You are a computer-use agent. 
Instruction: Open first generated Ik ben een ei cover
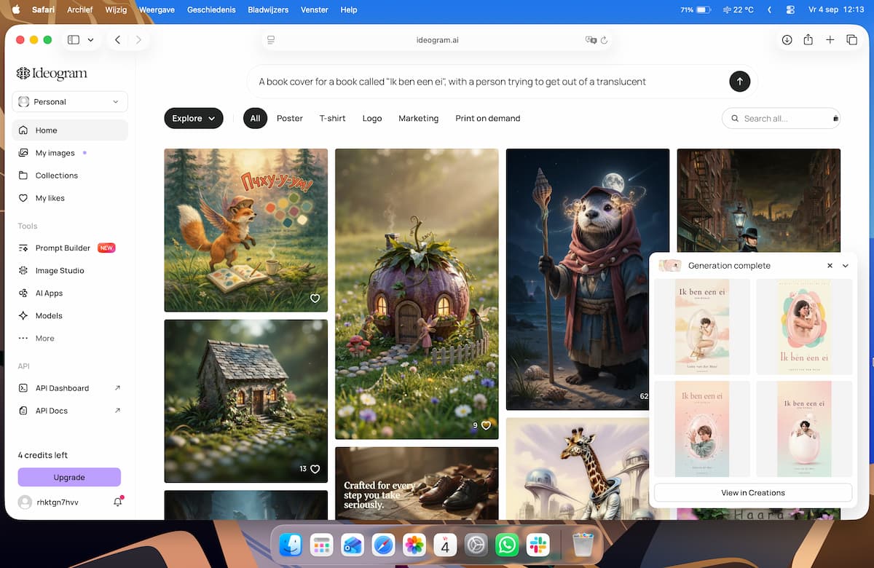[702, 327]
